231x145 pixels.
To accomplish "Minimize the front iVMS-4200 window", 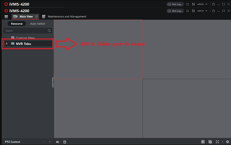I will pos(219,11).
